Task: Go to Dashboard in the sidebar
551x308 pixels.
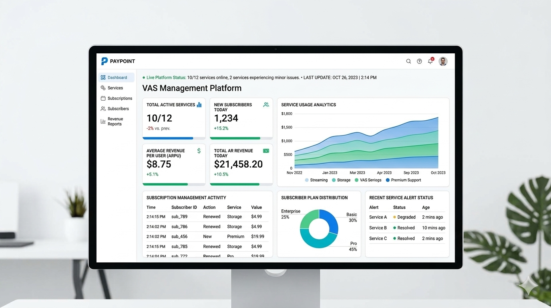Action: tap(117, 77)
